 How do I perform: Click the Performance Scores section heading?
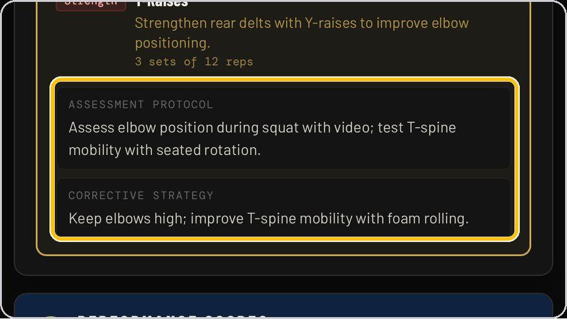click(x=172, y=316)
